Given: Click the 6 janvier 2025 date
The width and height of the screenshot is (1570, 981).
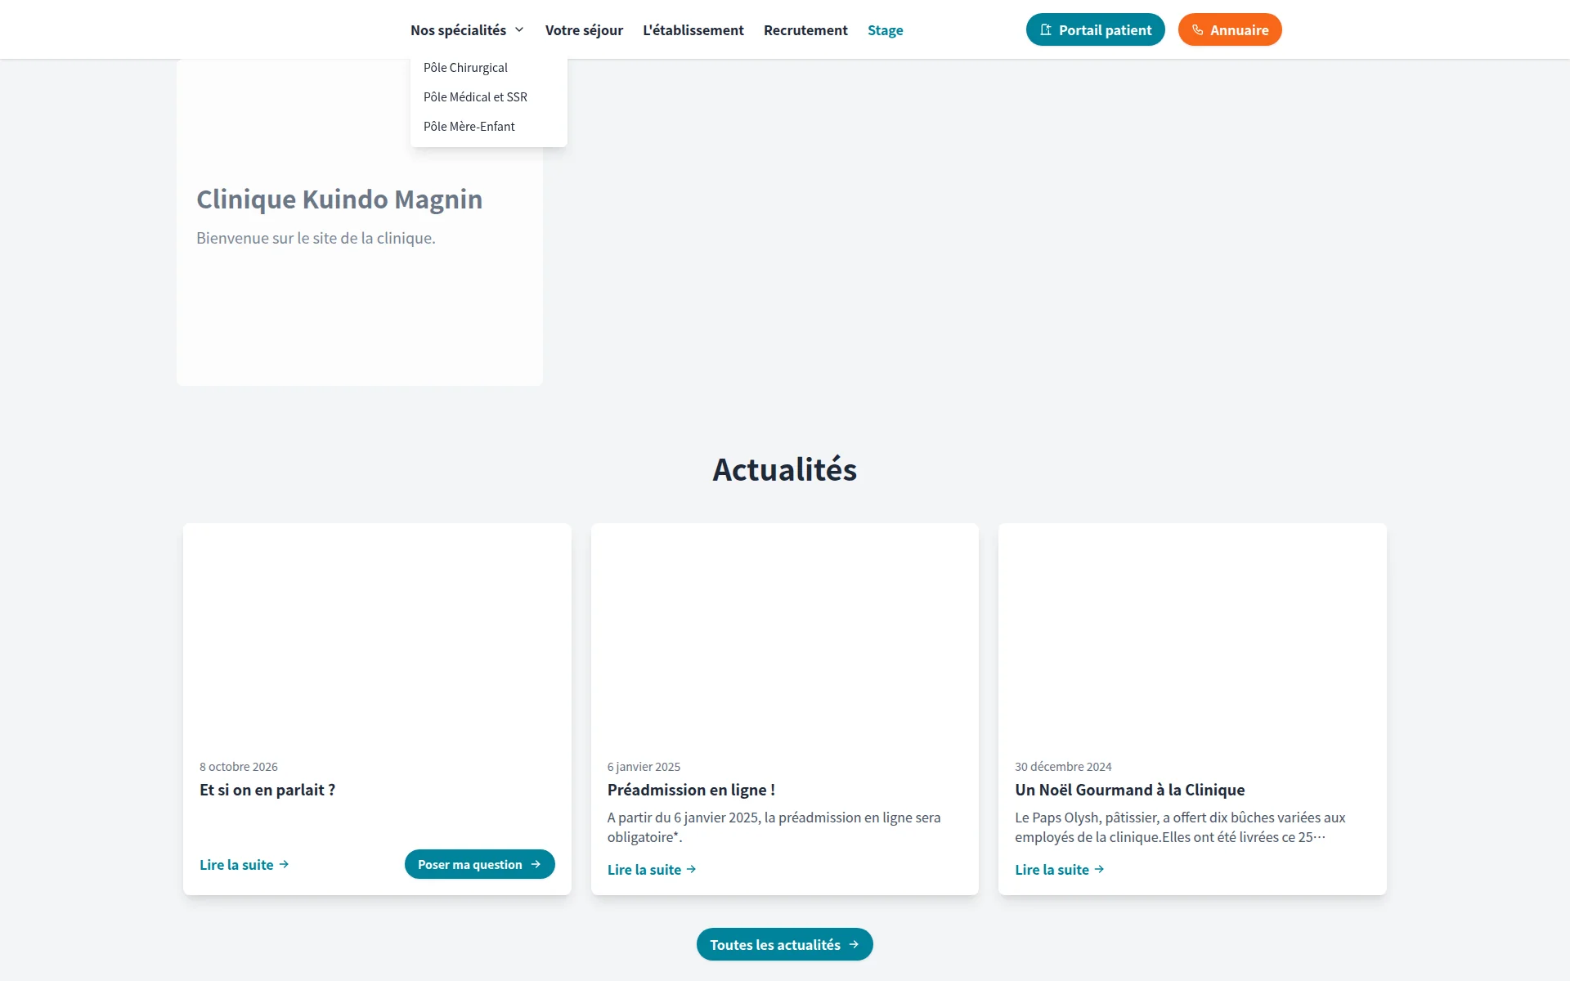Looking at the screenshot, I should click(644, 767).
